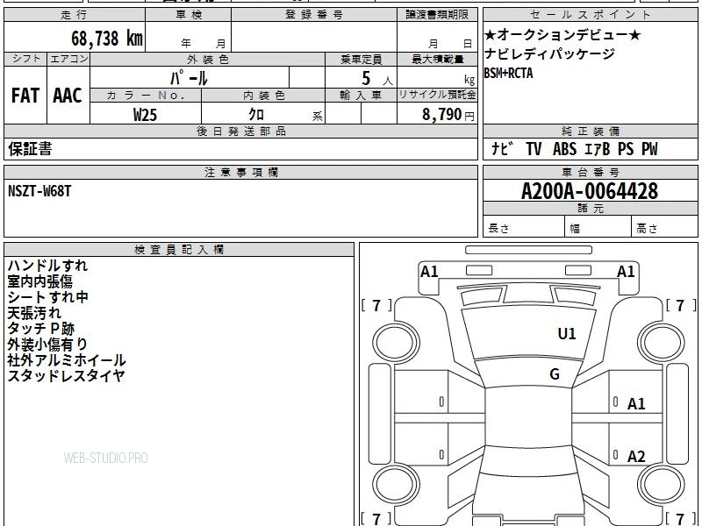Click the 最大積載量 kg field
Viewport: 702px width, 526px height.
(x=437, y=77)
